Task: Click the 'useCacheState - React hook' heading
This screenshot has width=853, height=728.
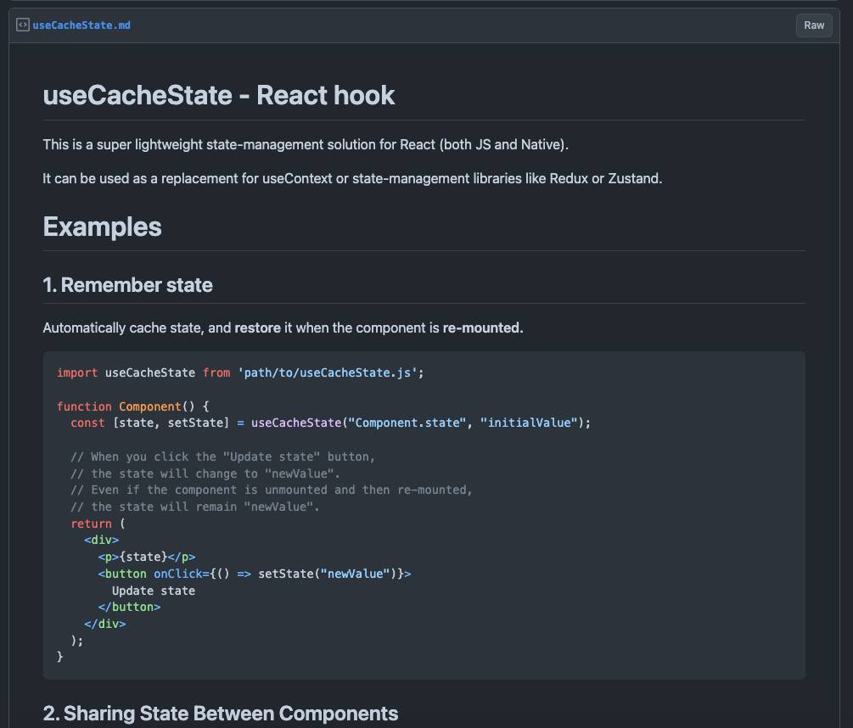Action: [x=219, y=95]
